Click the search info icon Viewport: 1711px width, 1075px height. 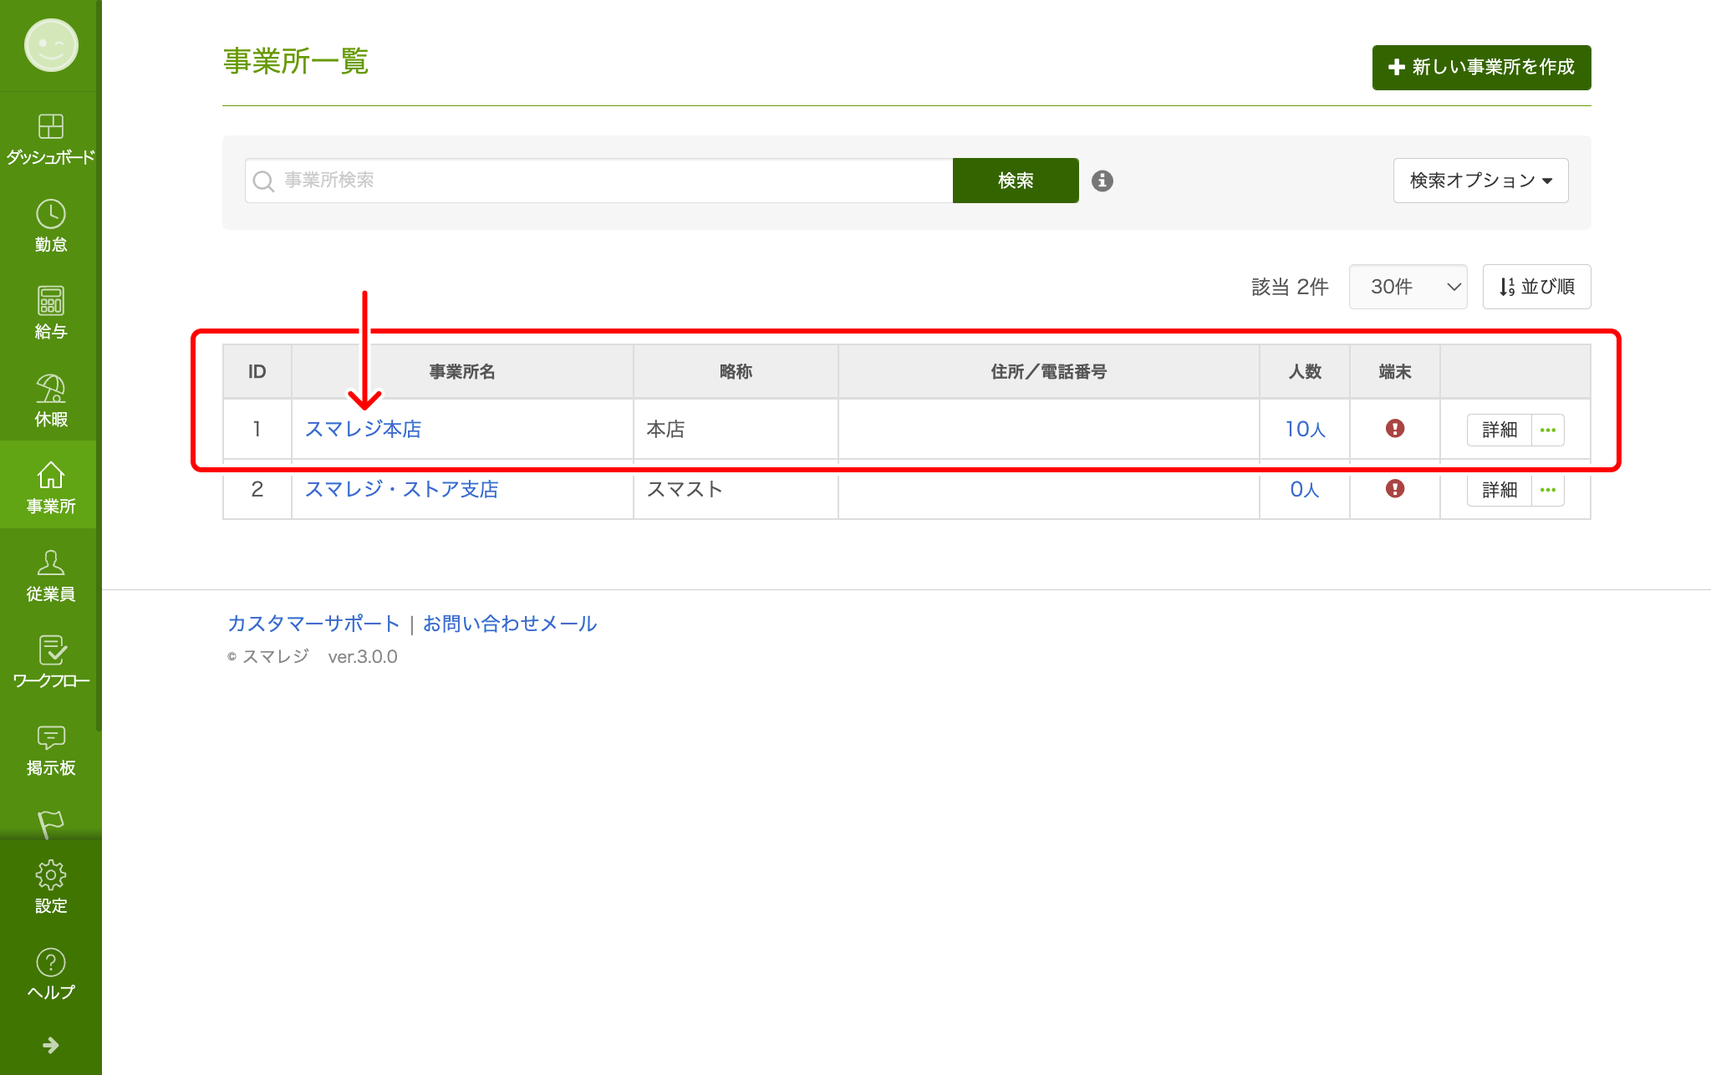1102,181
